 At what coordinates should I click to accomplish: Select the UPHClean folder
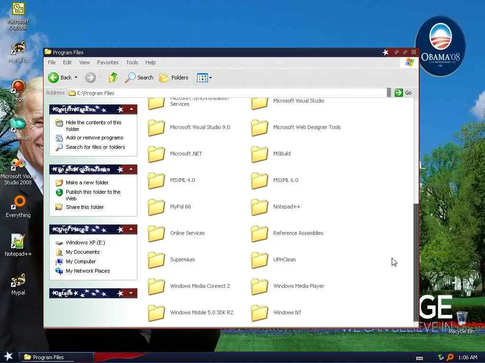pos(273,260)
